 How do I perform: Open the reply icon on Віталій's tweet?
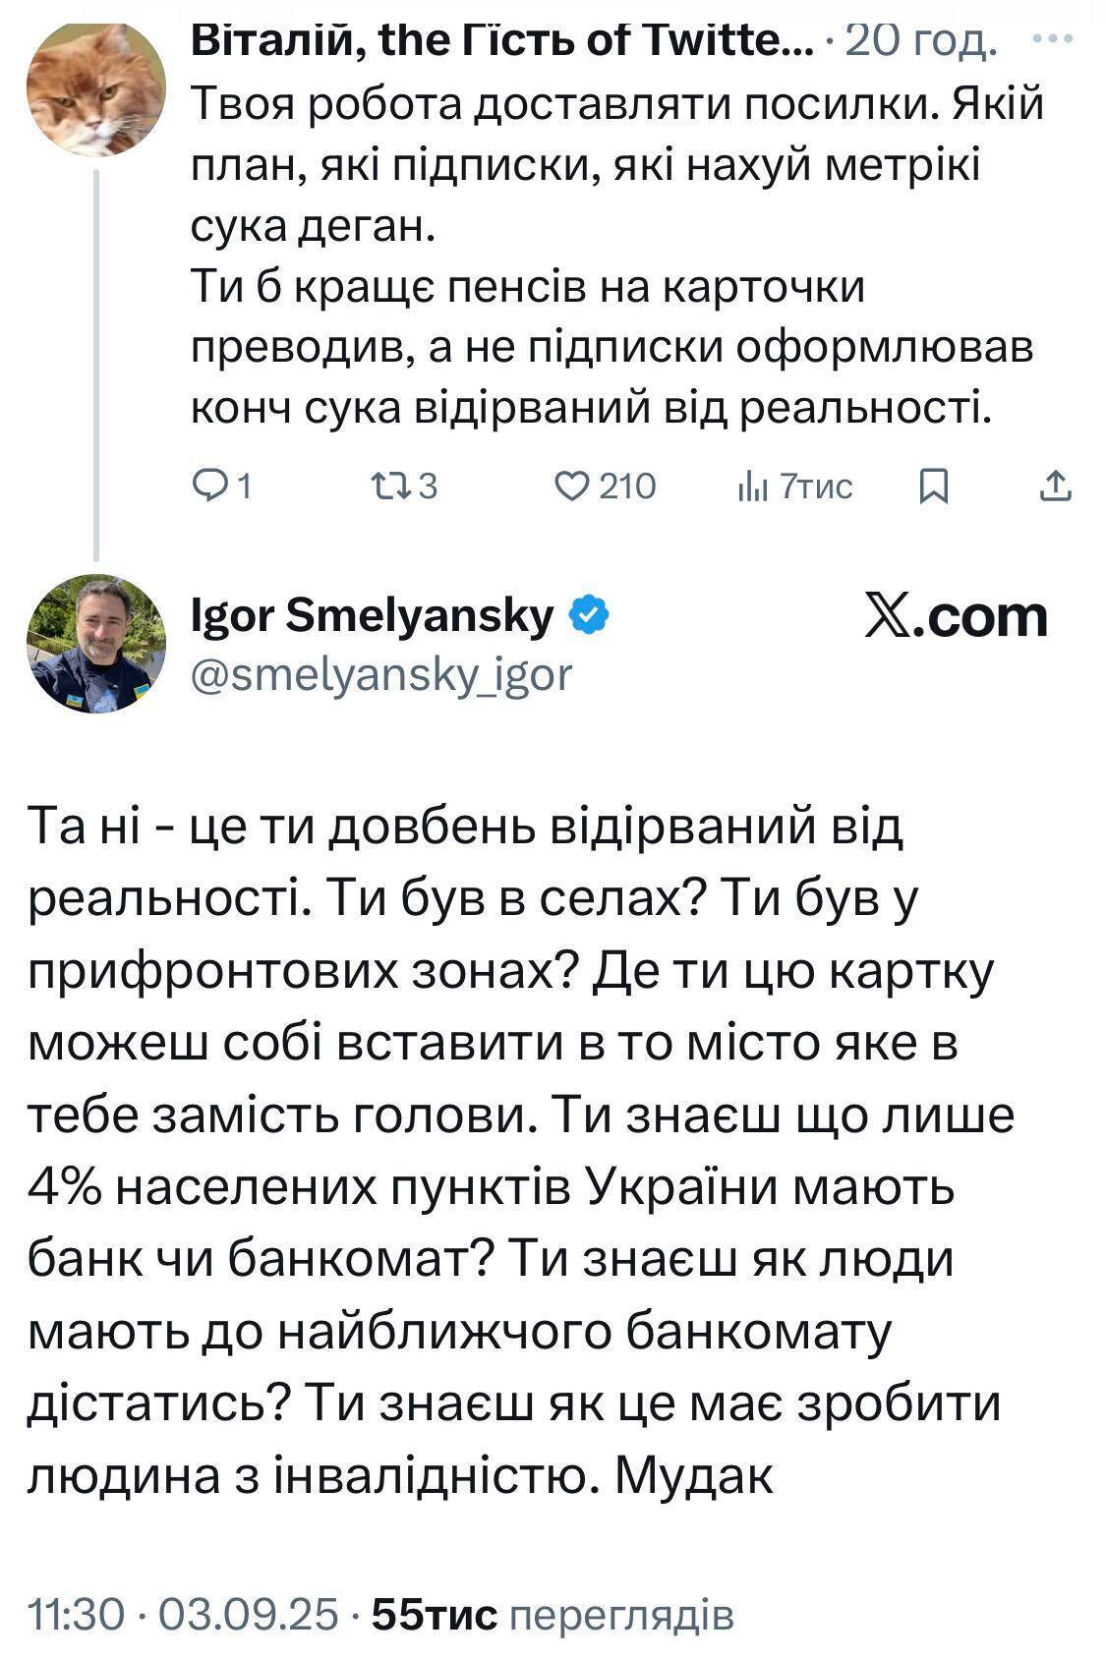click(210, 482)
